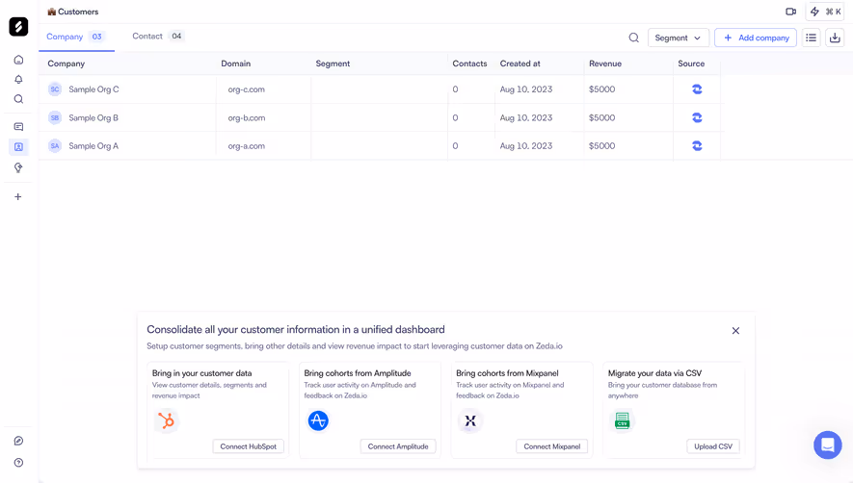Open the list view columns icon
The image size is (853, 483).
812,38
